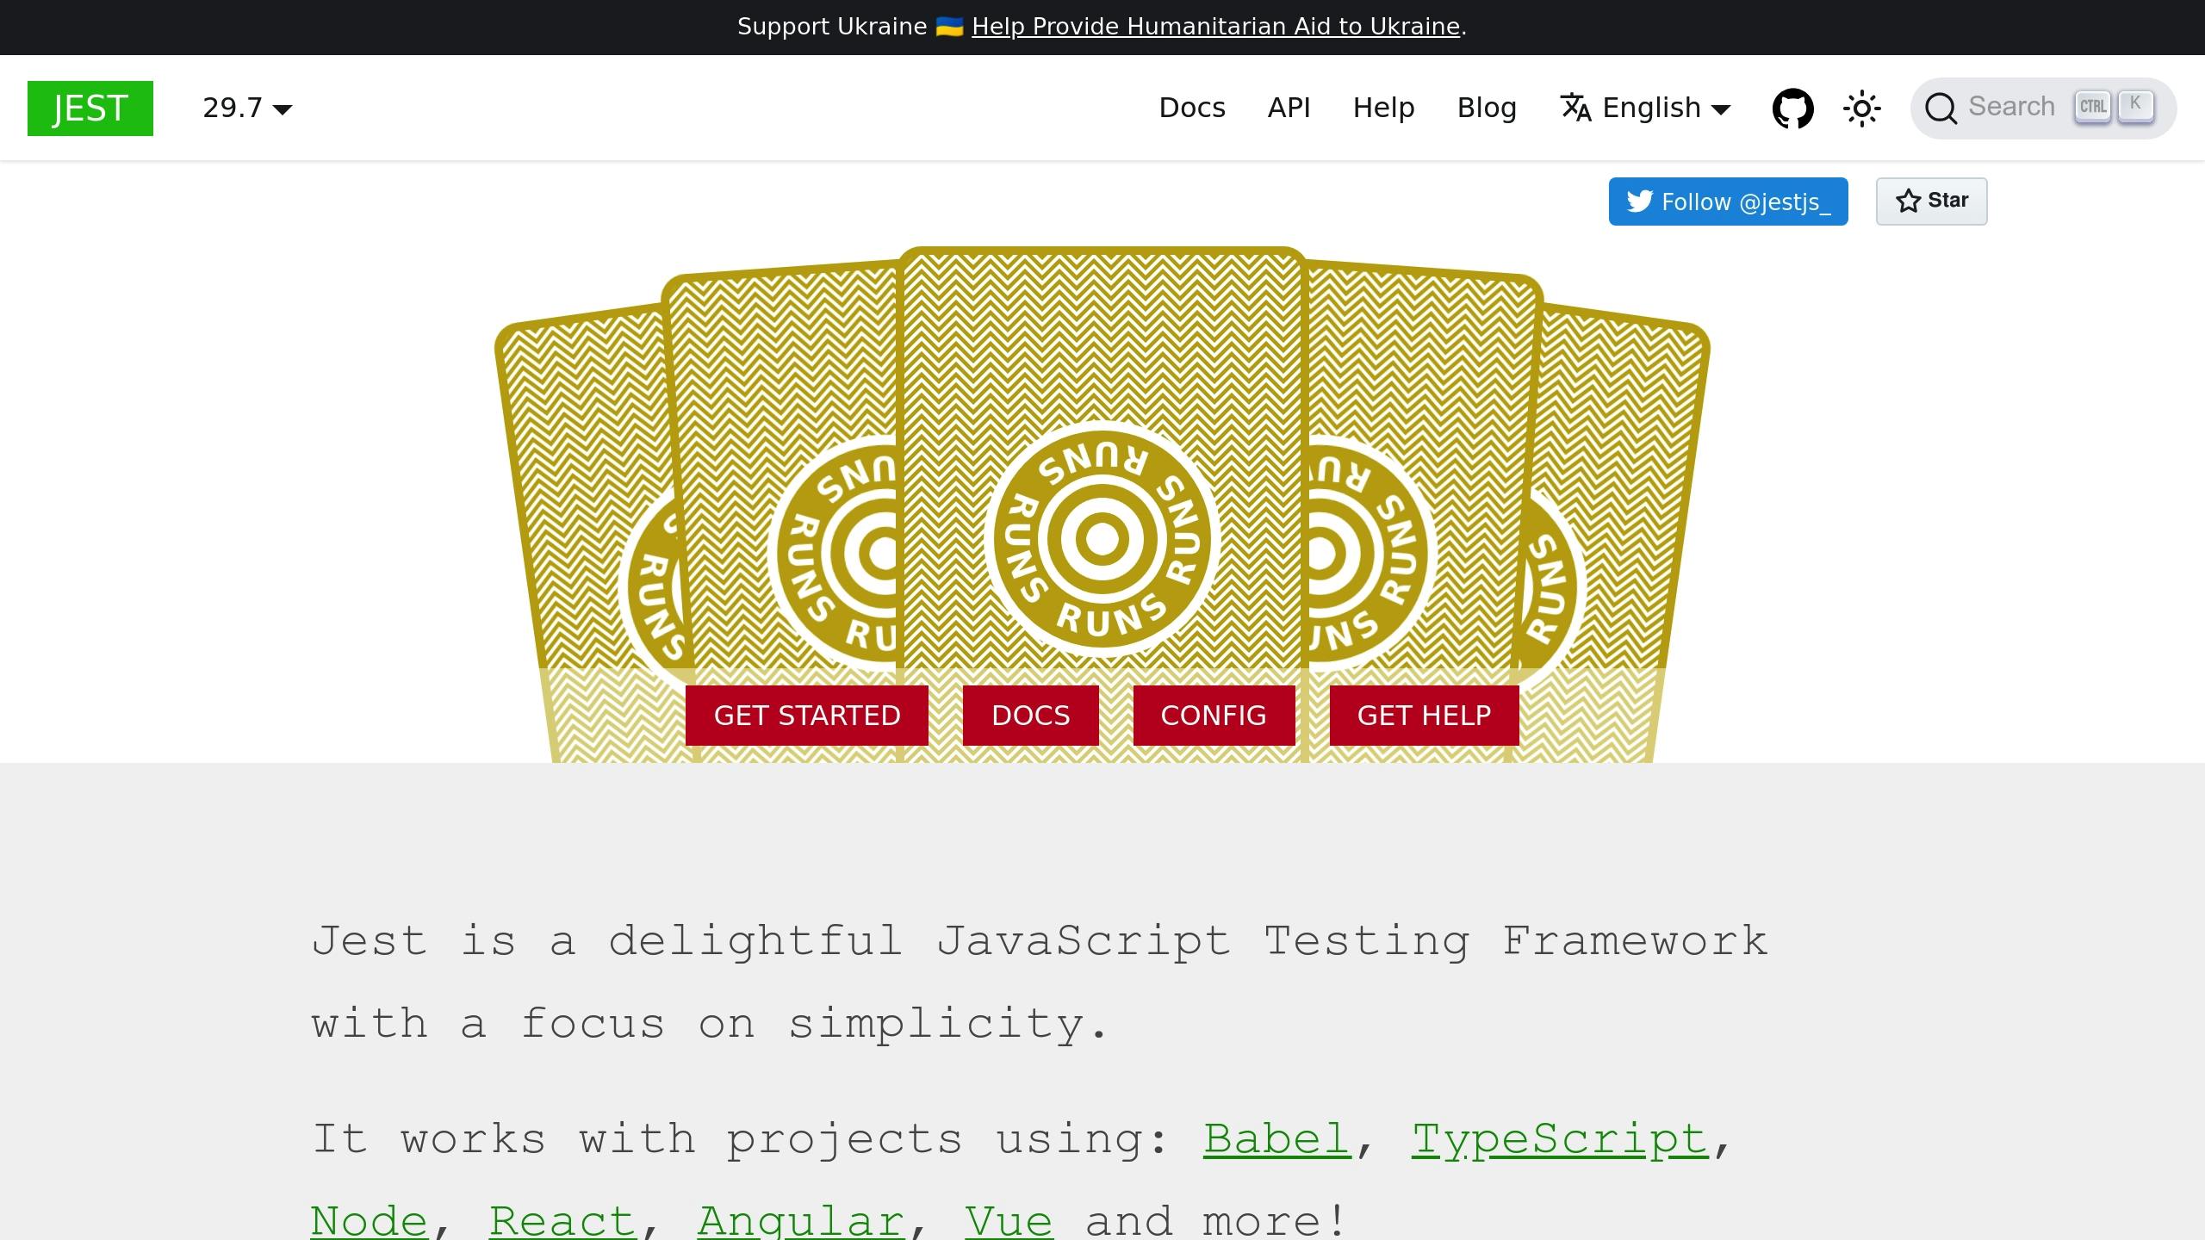This screenshot has width=2205, height=1240.
Task: Open the TypeScript link
Action: 1560,1139
